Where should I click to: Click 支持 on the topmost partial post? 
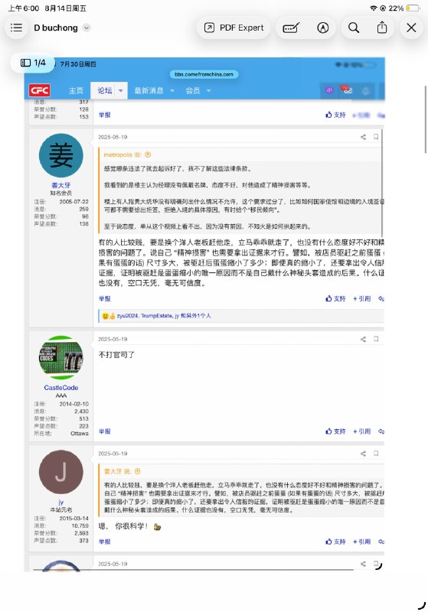[335, 115]
